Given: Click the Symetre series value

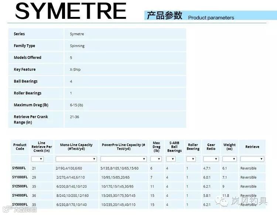Looking at the screenshot, I should [77, 34].
